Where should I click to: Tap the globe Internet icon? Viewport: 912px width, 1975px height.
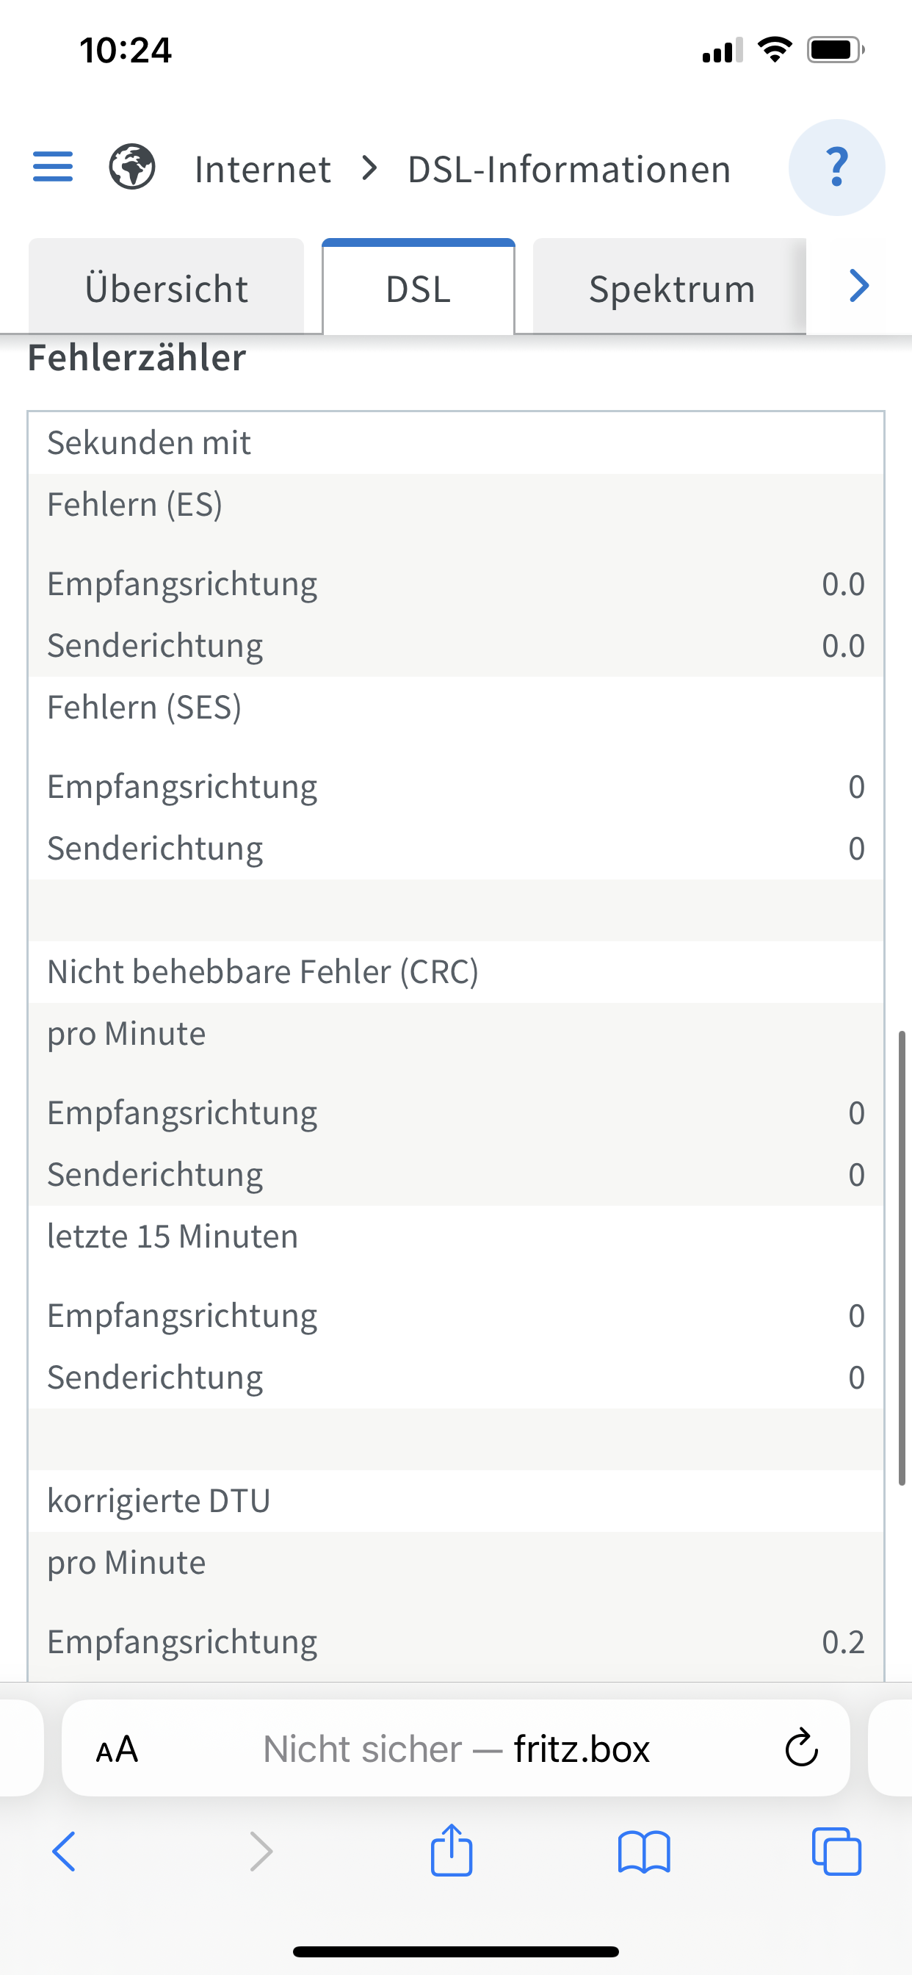pos(132,166)
